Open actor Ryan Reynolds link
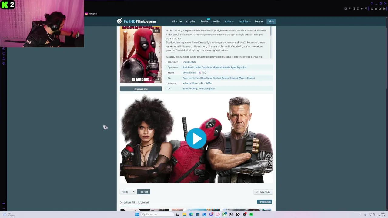The image size is (388, 218). [x=239, y=67]
